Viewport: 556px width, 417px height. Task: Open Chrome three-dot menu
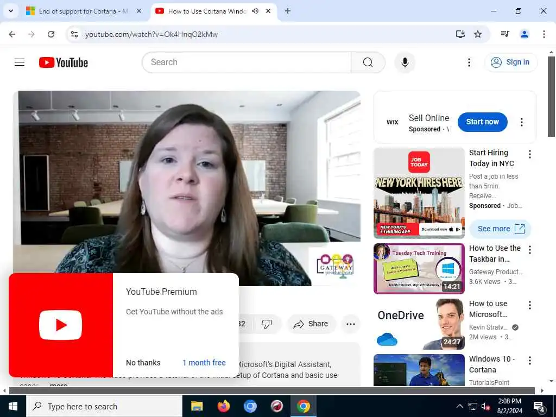544,34
